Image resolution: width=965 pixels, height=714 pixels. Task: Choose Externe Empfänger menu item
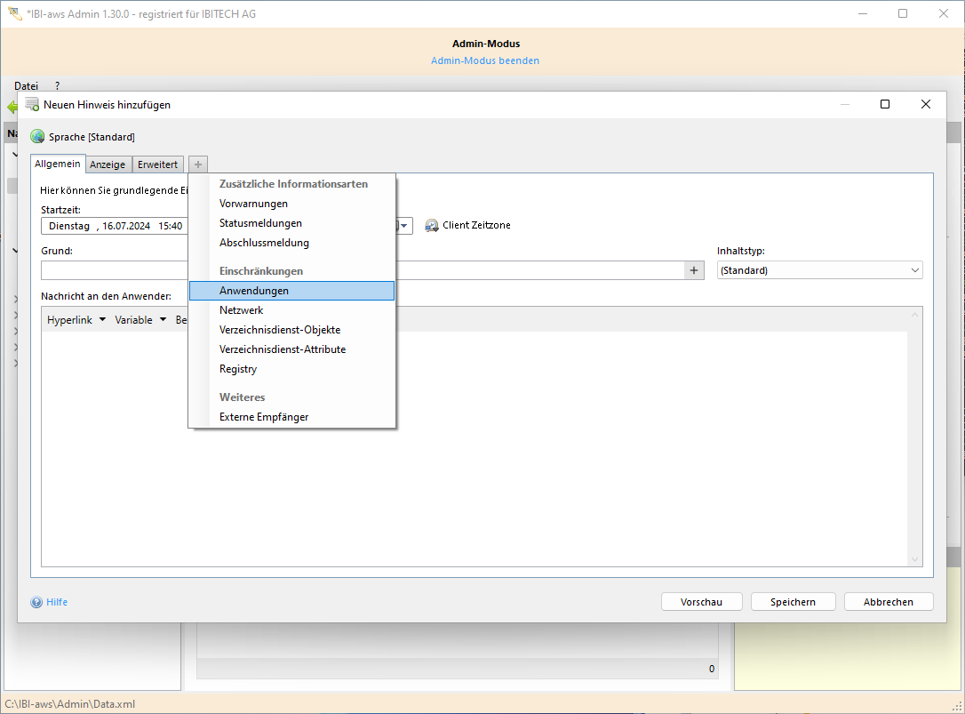[264, 417]
